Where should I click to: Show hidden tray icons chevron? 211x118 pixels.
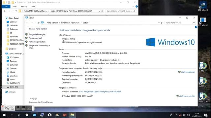177,115
